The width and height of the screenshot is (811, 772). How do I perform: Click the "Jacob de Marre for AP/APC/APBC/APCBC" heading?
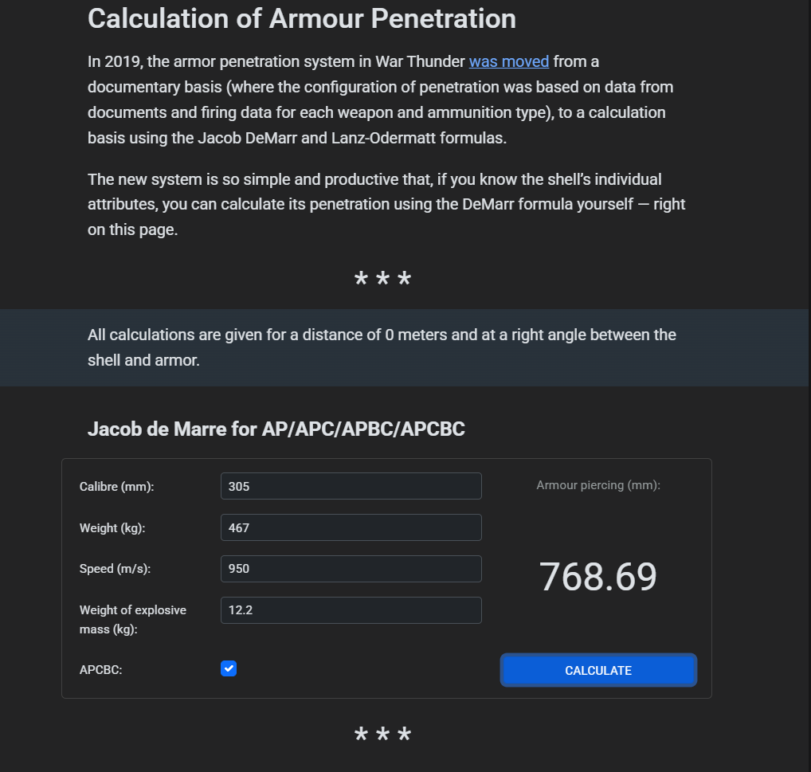coord(276,429)
